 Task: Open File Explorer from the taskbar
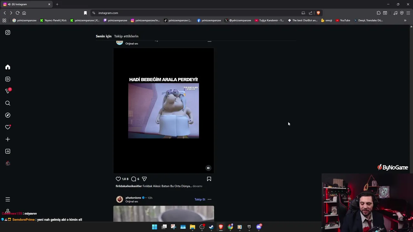[x=192, y=227]
